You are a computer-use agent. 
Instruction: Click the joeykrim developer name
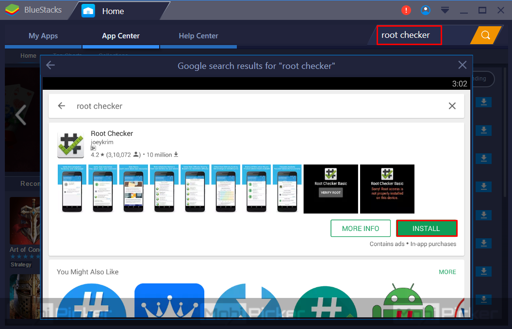[102, 142]
